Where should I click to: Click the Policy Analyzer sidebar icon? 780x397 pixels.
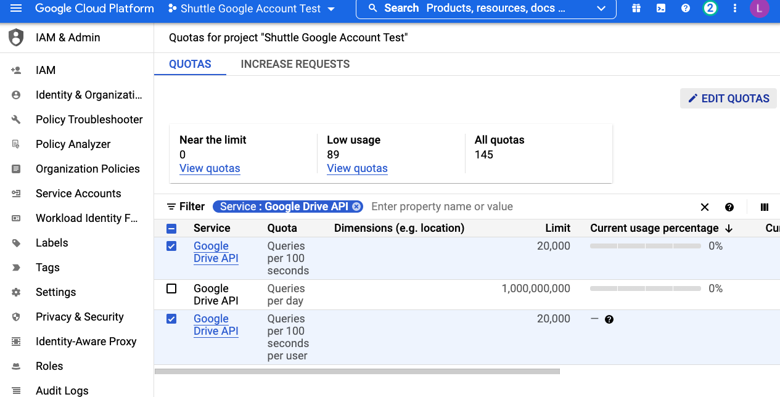coord(16,144)
